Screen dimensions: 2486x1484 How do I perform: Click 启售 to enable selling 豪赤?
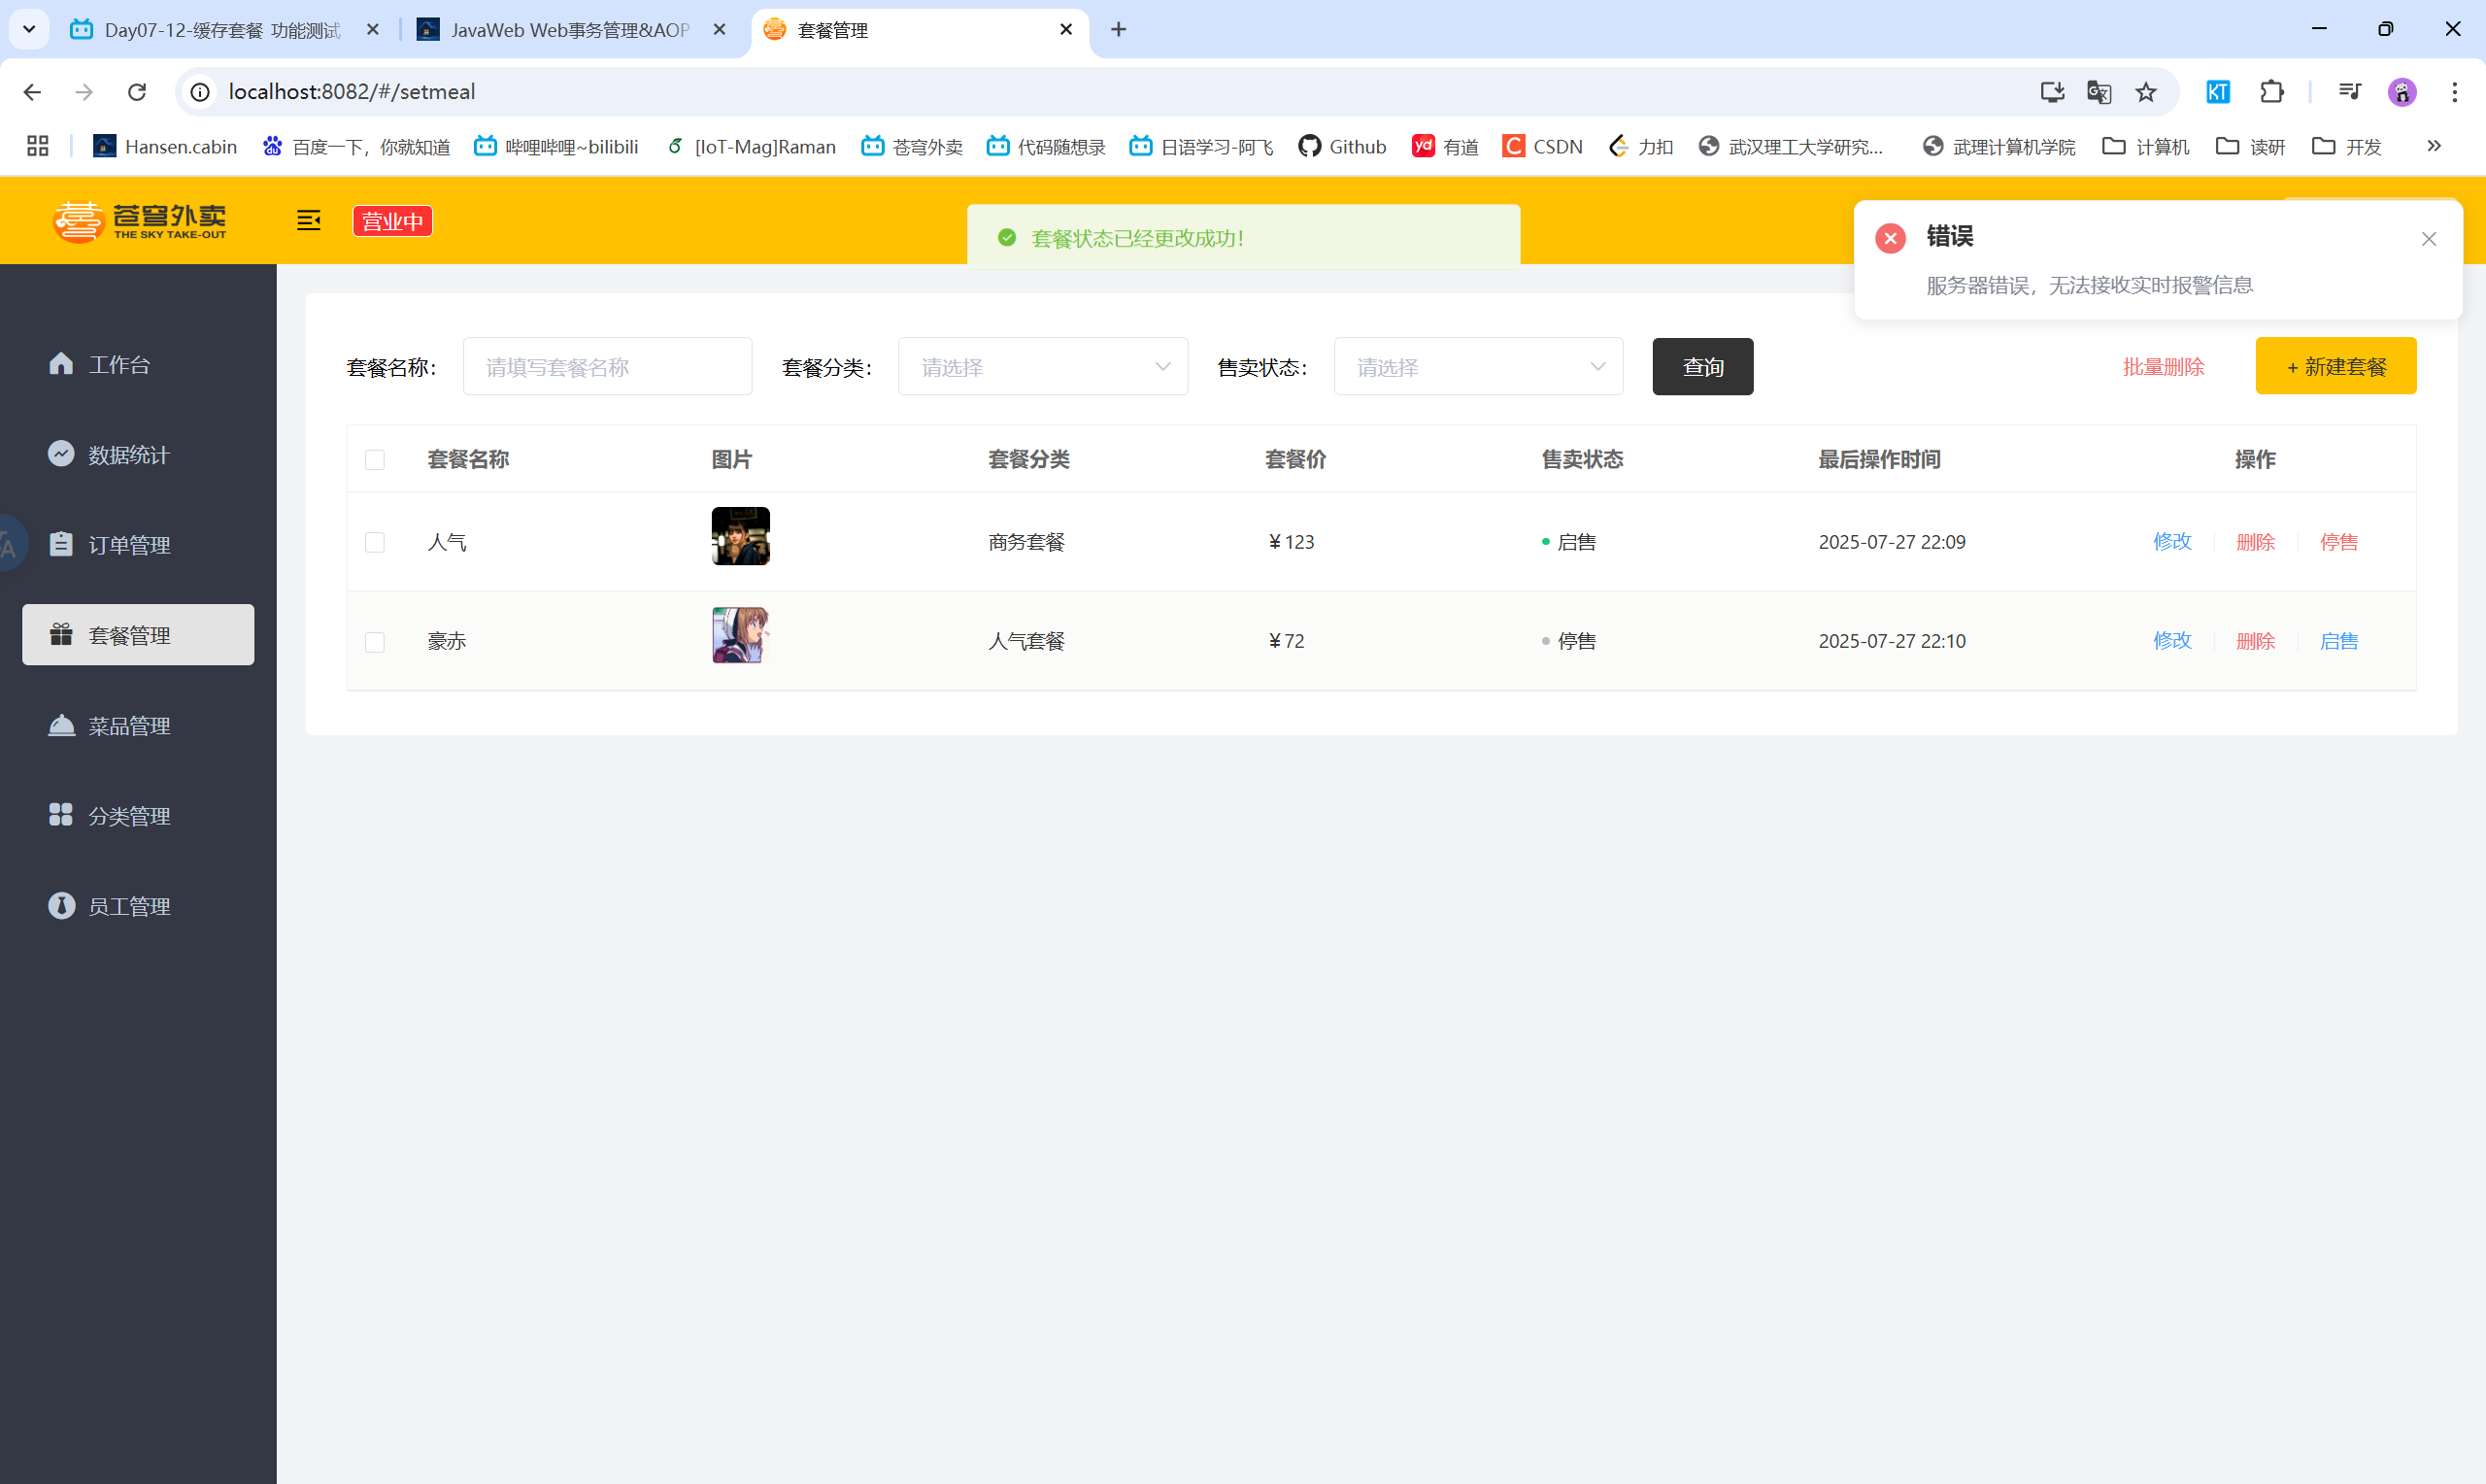point(2339,641)
